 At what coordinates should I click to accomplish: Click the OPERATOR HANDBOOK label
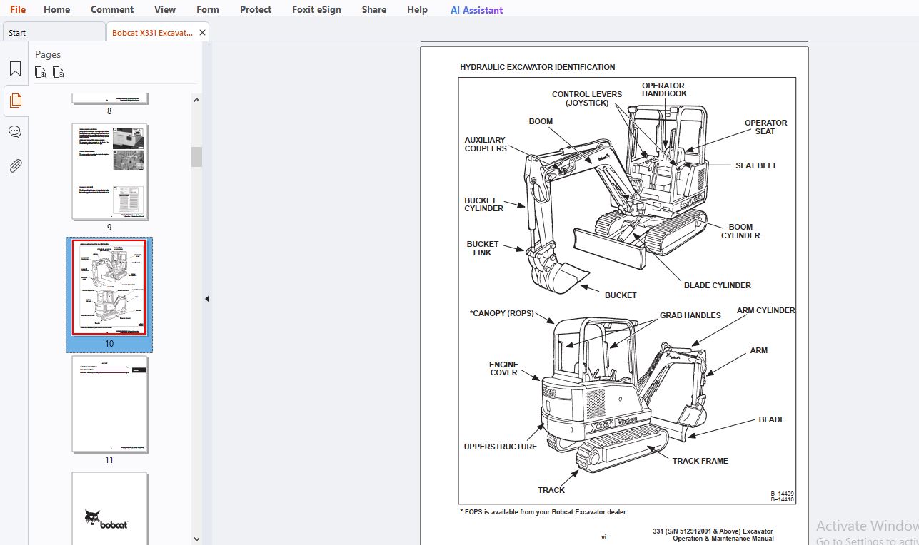click(664, 90)
